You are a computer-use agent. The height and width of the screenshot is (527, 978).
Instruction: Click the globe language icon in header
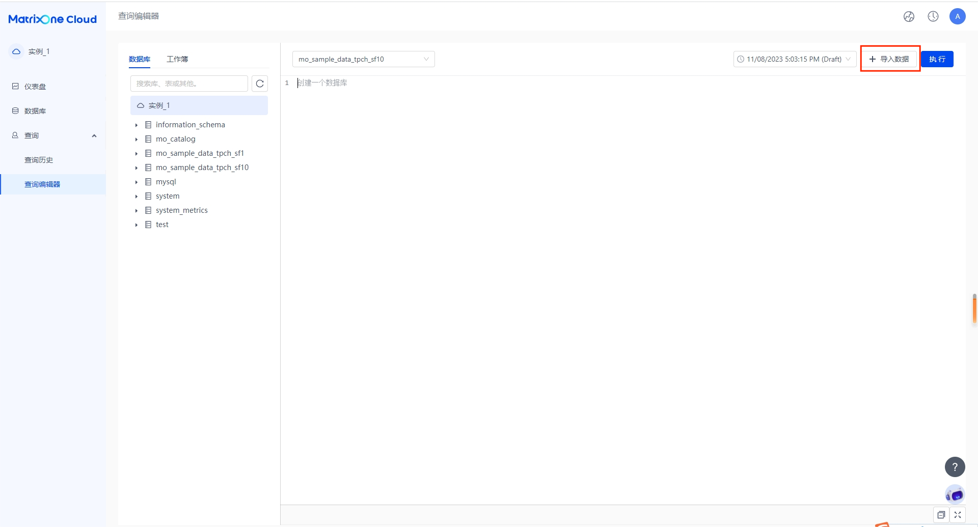909,17
